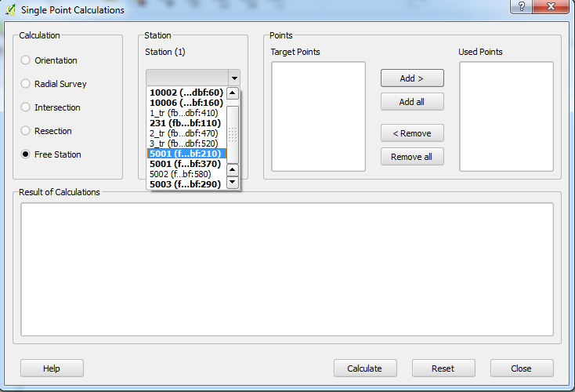Pick the Resection radio option
This screenshot has width=575, height=392.
tap(26, 131)
